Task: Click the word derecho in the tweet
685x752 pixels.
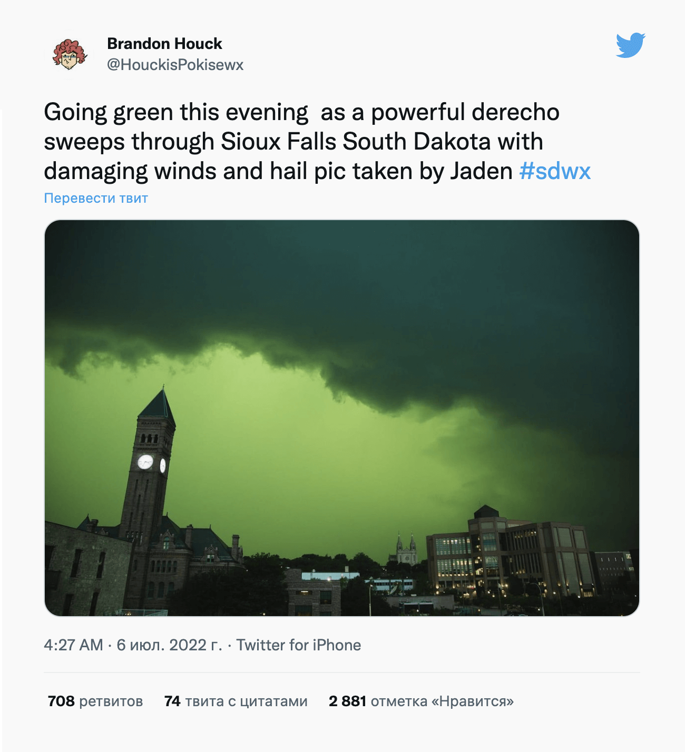Action: pyautogui.click(x=515, y=112)
